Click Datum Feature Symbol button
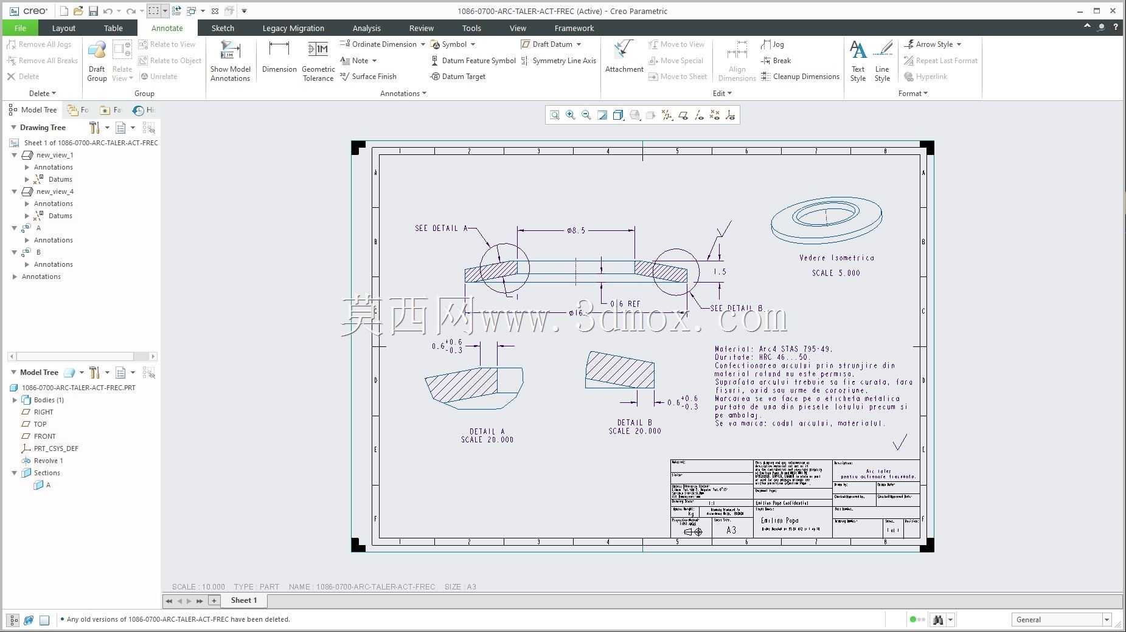This screenshot has height=632, width=1126. (473, 61)
